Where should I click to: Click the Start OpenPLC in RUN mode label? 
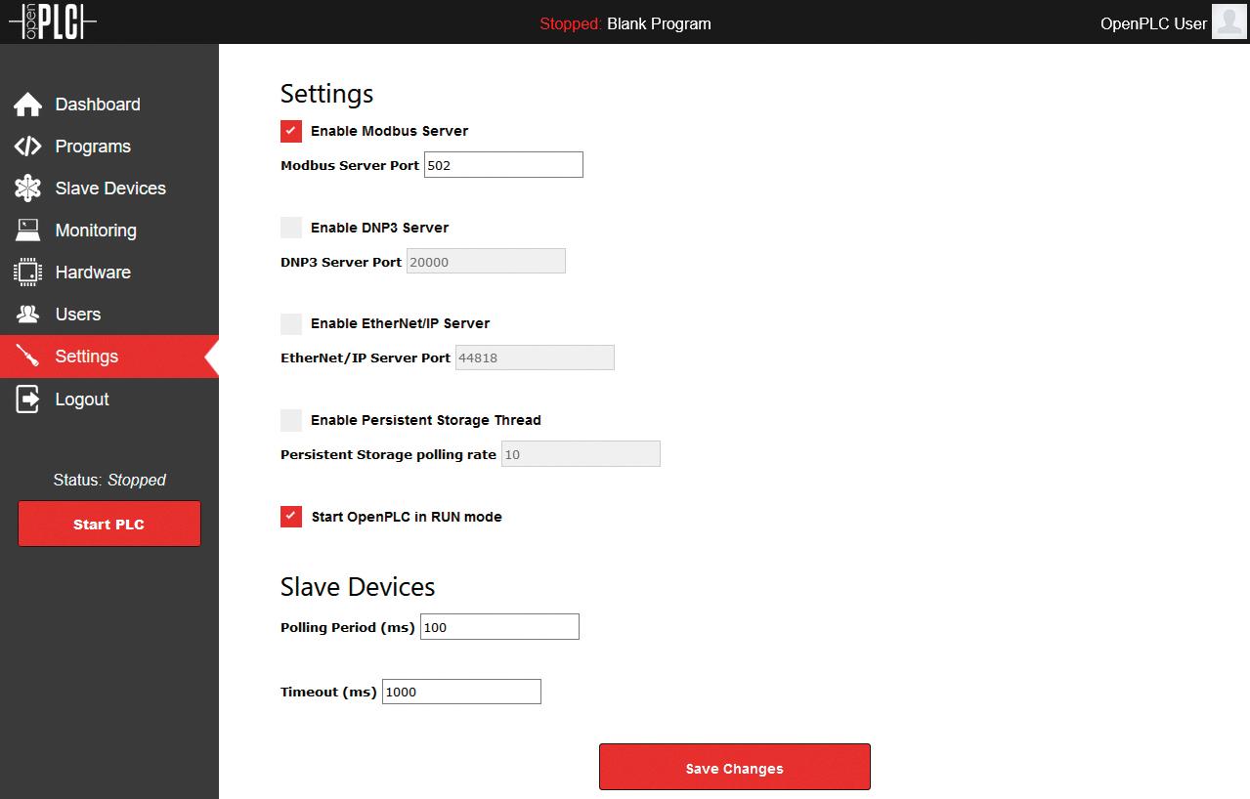point(407,517)
